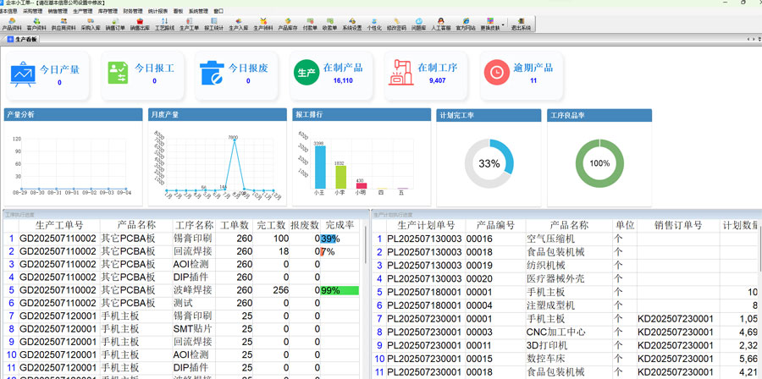Launch 工艺路线 toolbar icon
The height and width of the screenshot is (379, 762).
point(164,23)
